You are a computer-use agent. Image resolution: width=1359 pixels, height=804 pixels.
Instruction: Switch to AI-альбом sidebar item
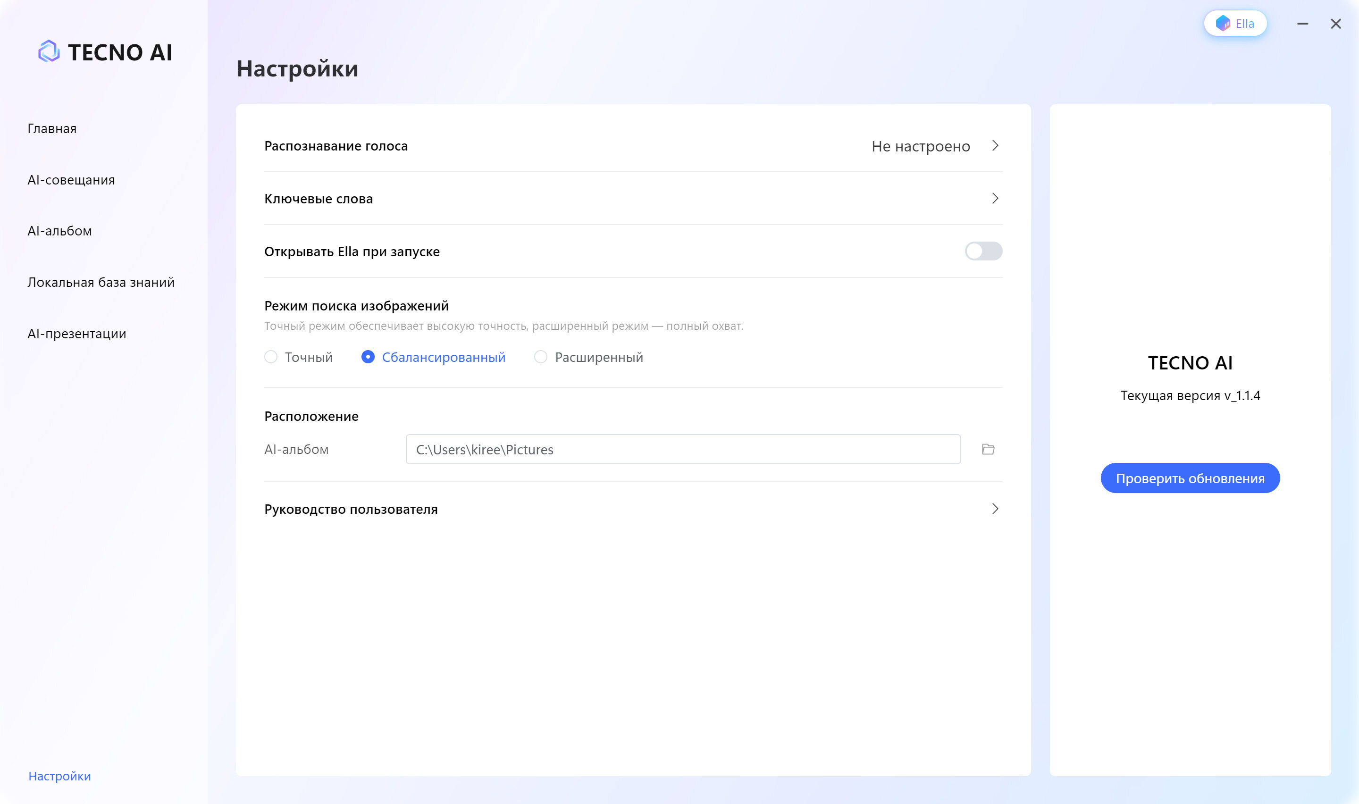[59, 231]
